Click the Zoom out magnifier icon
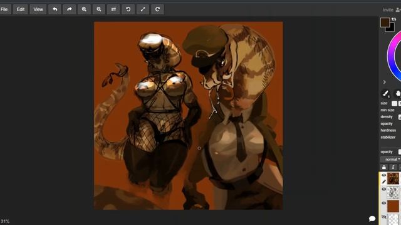 click(x=99, y=9)
